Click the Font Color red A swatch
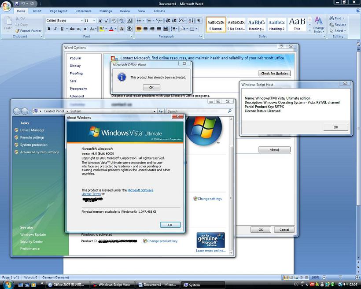 tap(111, 29)
